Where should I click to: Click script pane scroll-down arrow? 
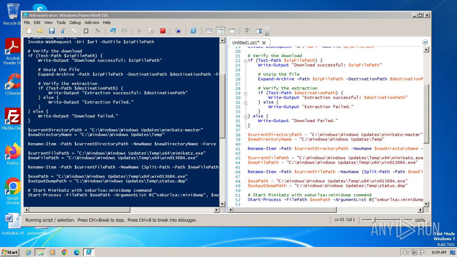pyautogui.click(x=426, y=204)
